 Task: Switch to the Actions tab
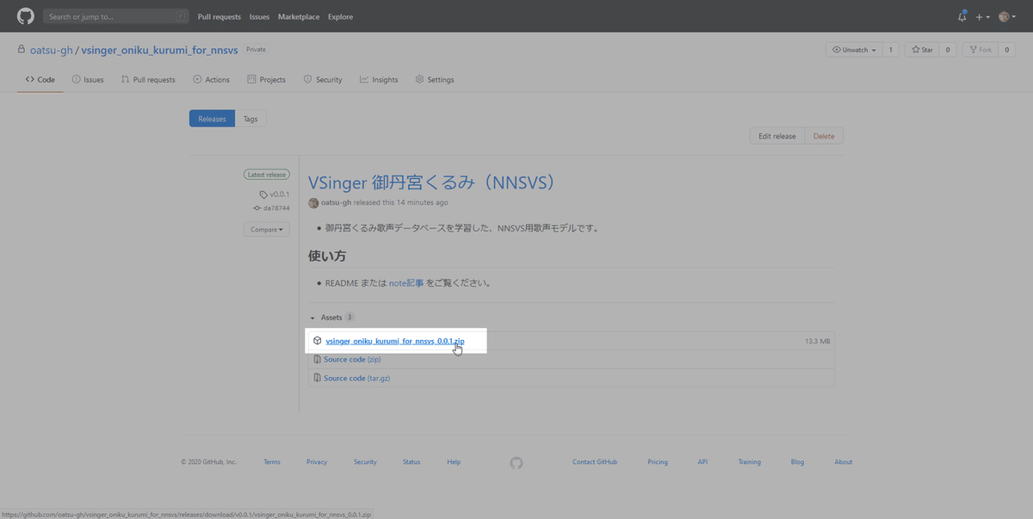[212, 79]
